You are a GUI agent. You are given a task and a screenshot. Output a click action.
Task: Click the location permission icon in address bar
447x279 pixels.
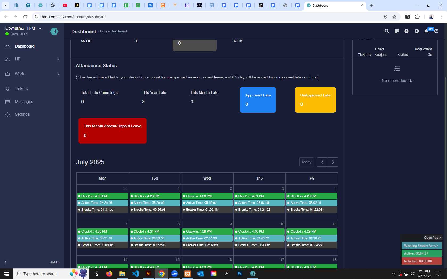point(386,17)
